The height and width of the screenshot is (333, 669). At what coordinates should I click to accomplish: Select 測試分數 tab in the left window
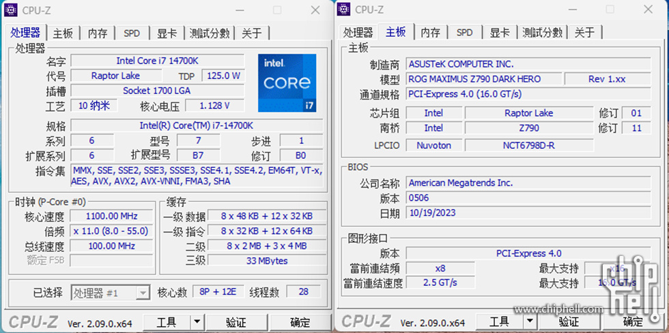pos(210,33)
